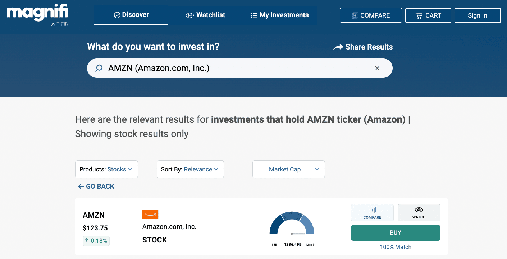Viewport: 507px width, 259px height.
Task: Expand the Sort By: Relevance dropdown
Action: coord(190,169)
